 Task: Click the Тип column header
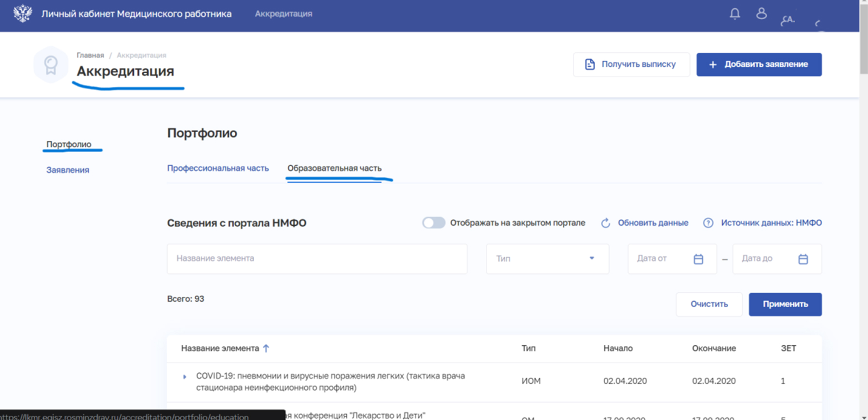coord(529,348)
